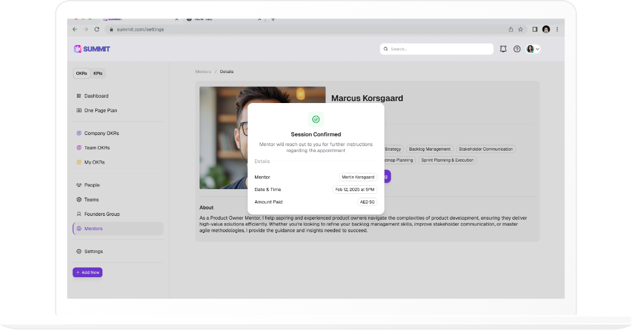Open the browser three-dot menu

coord(557,29)
